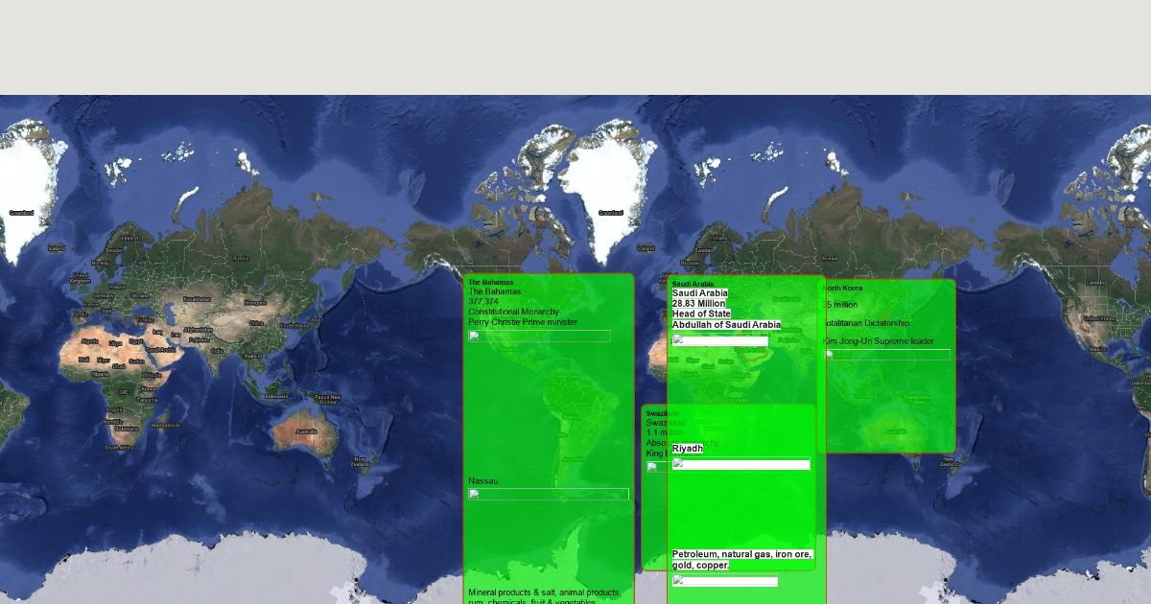The width and height of the screenshot is (1151, 604).
Task: Click the broken image icon under Nassau
Action: (548, 495)
